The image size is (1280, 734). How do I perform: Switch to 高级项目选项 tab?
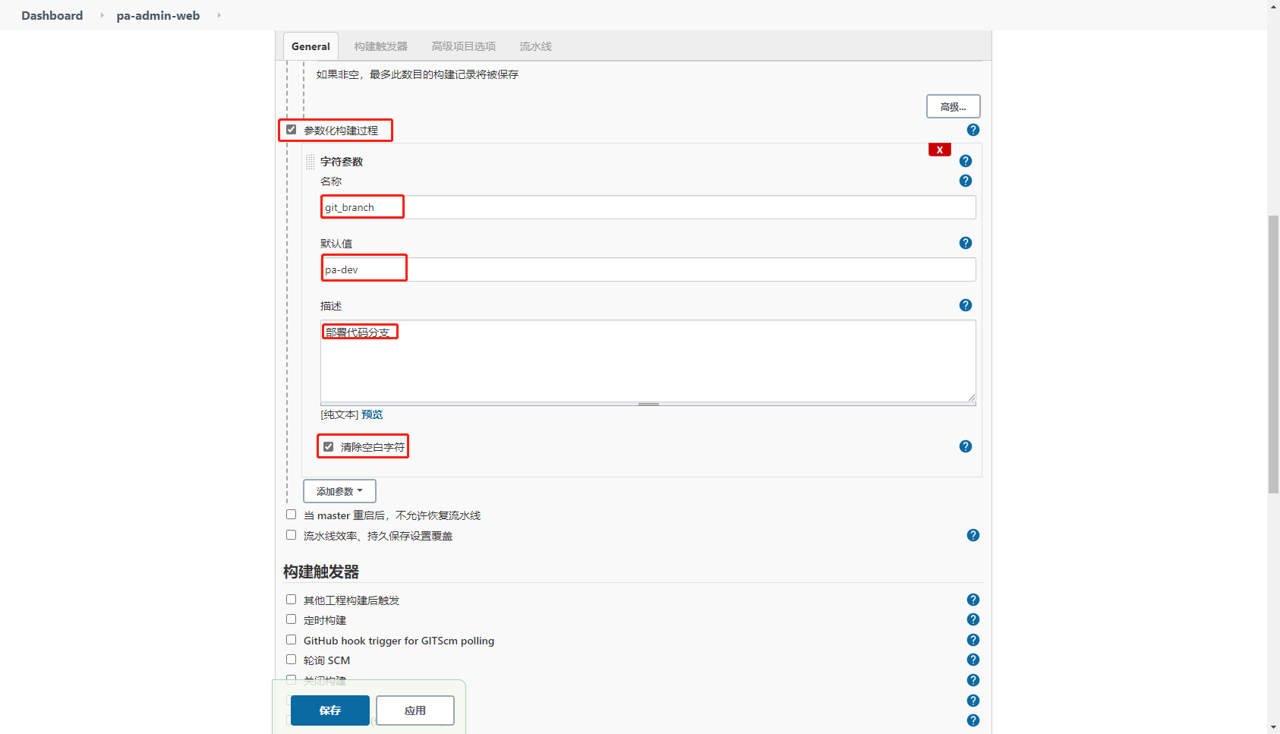click(x=463, y=46)
